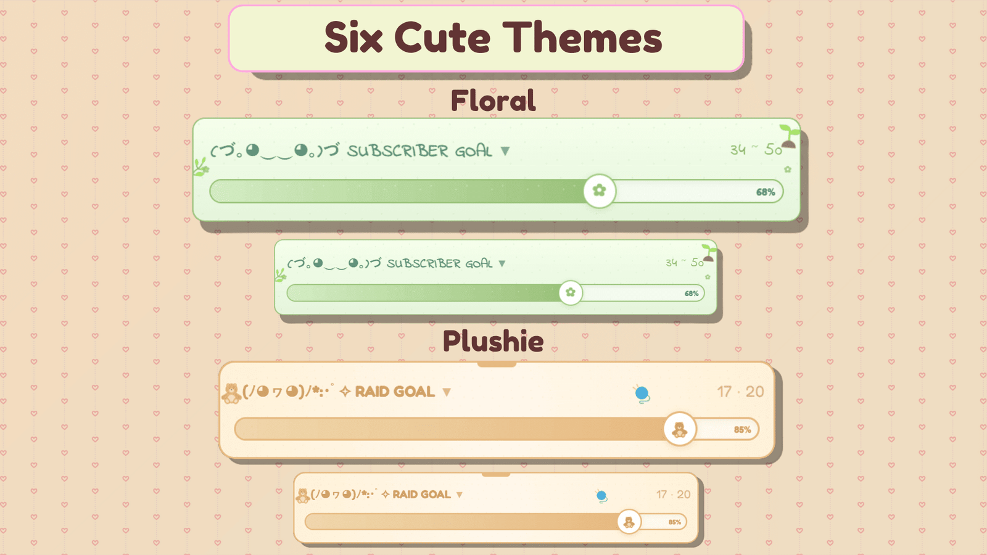
Task: Click the leaf sprig on large Floral widget edge
Action: [200, 166]
